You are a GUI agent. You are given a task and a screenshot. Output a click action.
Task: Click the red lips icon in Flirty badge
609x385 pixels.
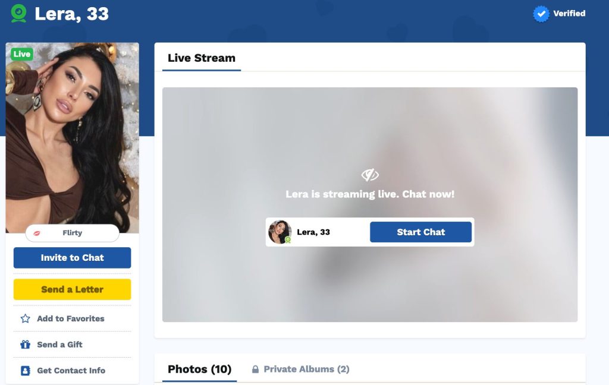37,233
